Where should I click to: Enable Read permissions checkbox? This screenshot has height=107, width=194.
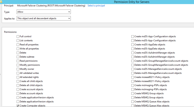18,61
